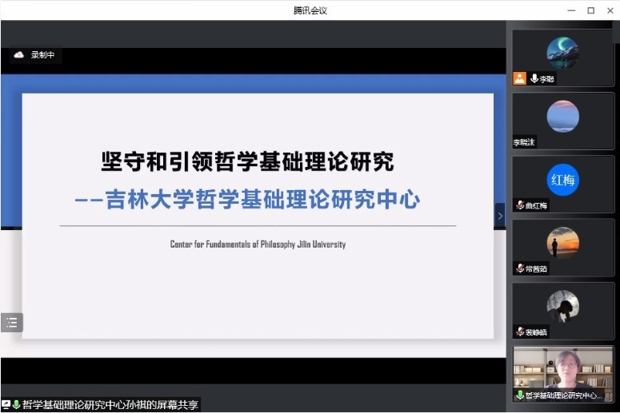Click the shared slide title text
Screen dimensions: 620x413
[247, 162]
